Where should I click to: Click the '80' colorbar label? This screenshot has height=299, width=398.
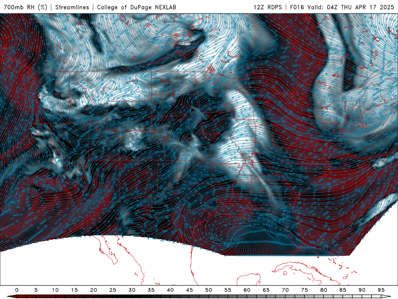[x=323, y=290]
